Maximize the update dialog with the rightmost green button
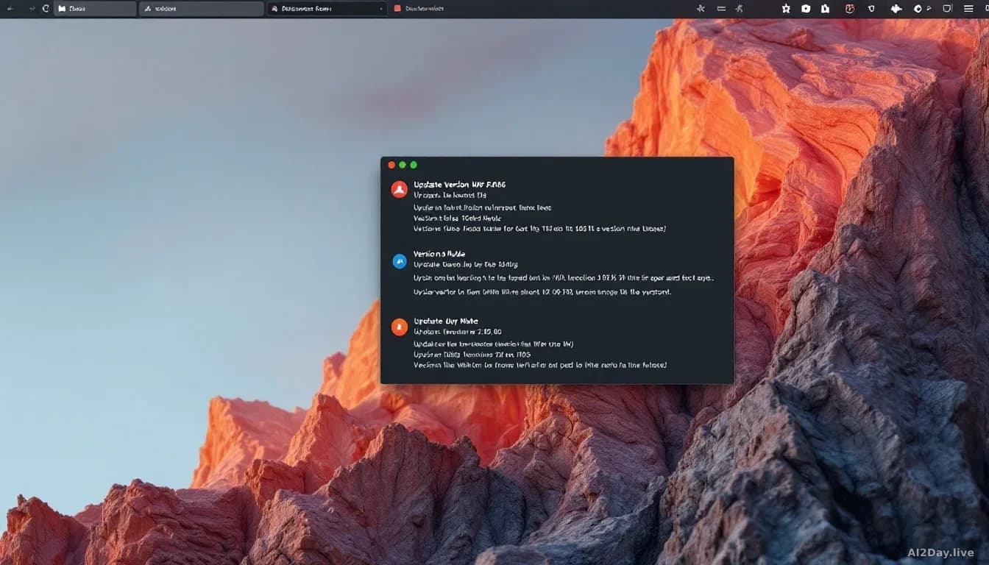This screenshot has height=565, width=989. [414, 165]
